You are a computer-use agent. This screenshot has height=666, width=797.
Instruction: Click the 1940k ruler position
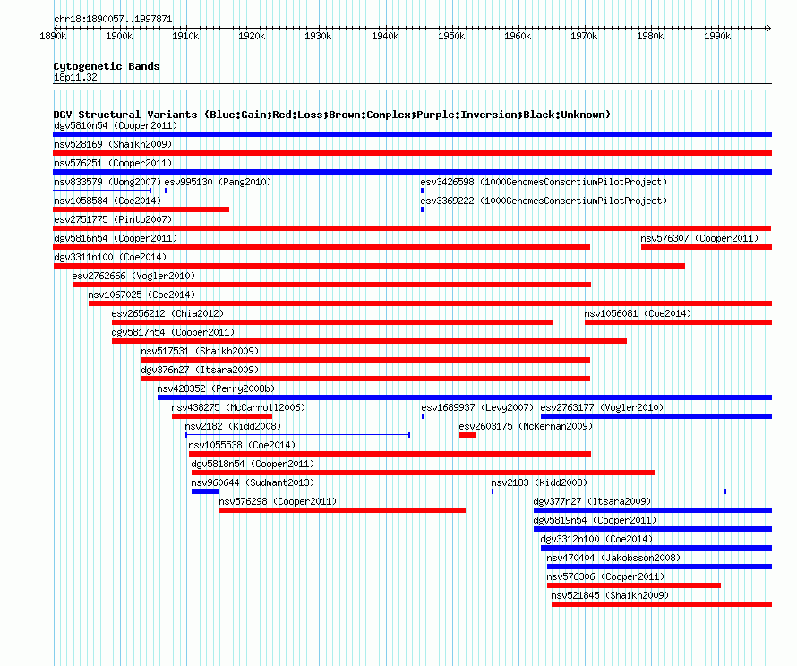(385, 36)
